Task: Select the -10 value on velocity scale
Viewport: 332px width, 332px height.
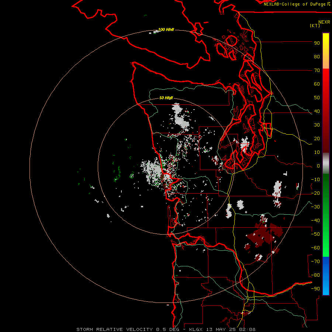Action: click(x=315, y=180)
